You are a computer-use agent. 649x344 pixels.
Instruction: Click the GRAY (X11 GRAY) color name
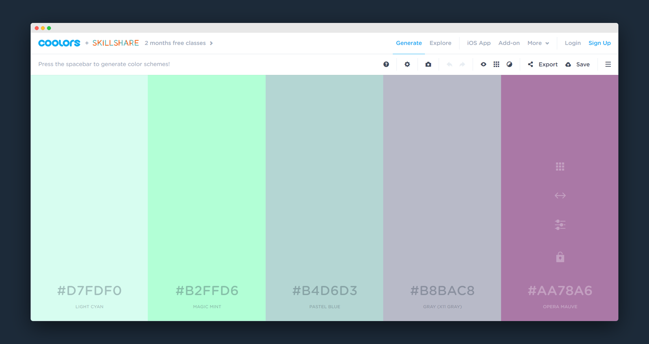tap(442, 307)
